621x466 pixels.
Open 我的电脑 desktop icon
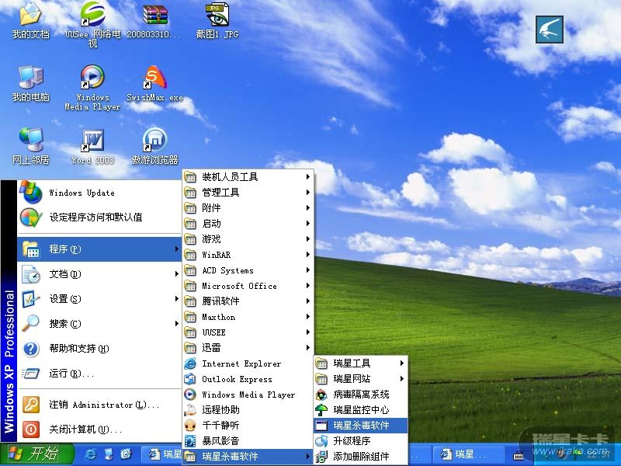(30, 84)
